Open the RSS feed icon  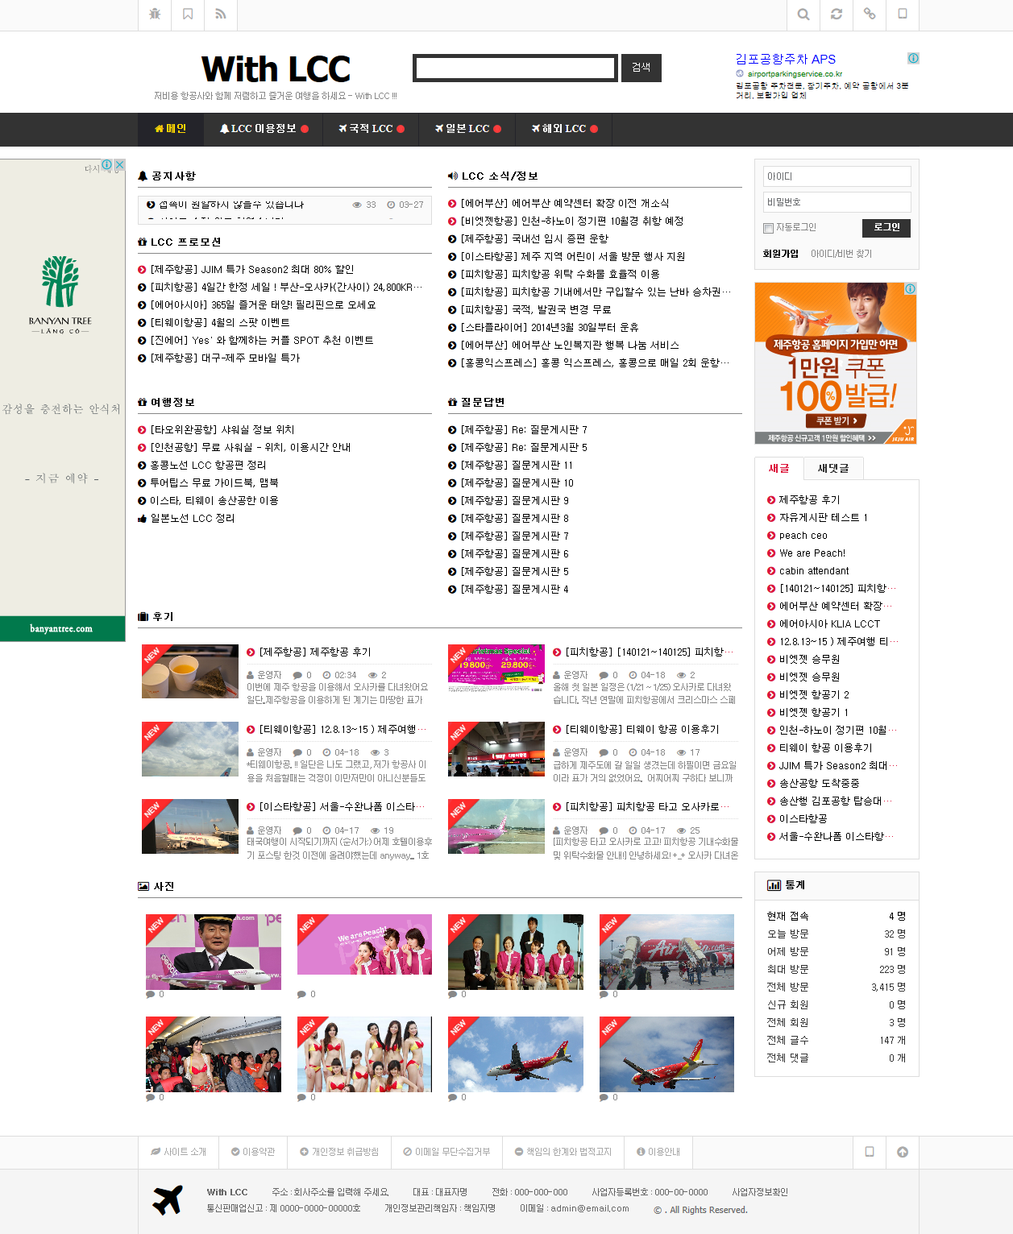click(x=221, y=14)
